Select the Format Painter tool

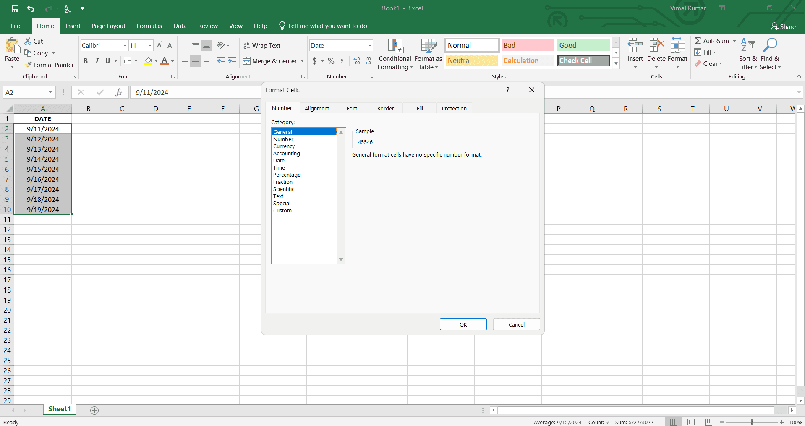[50, 65]
